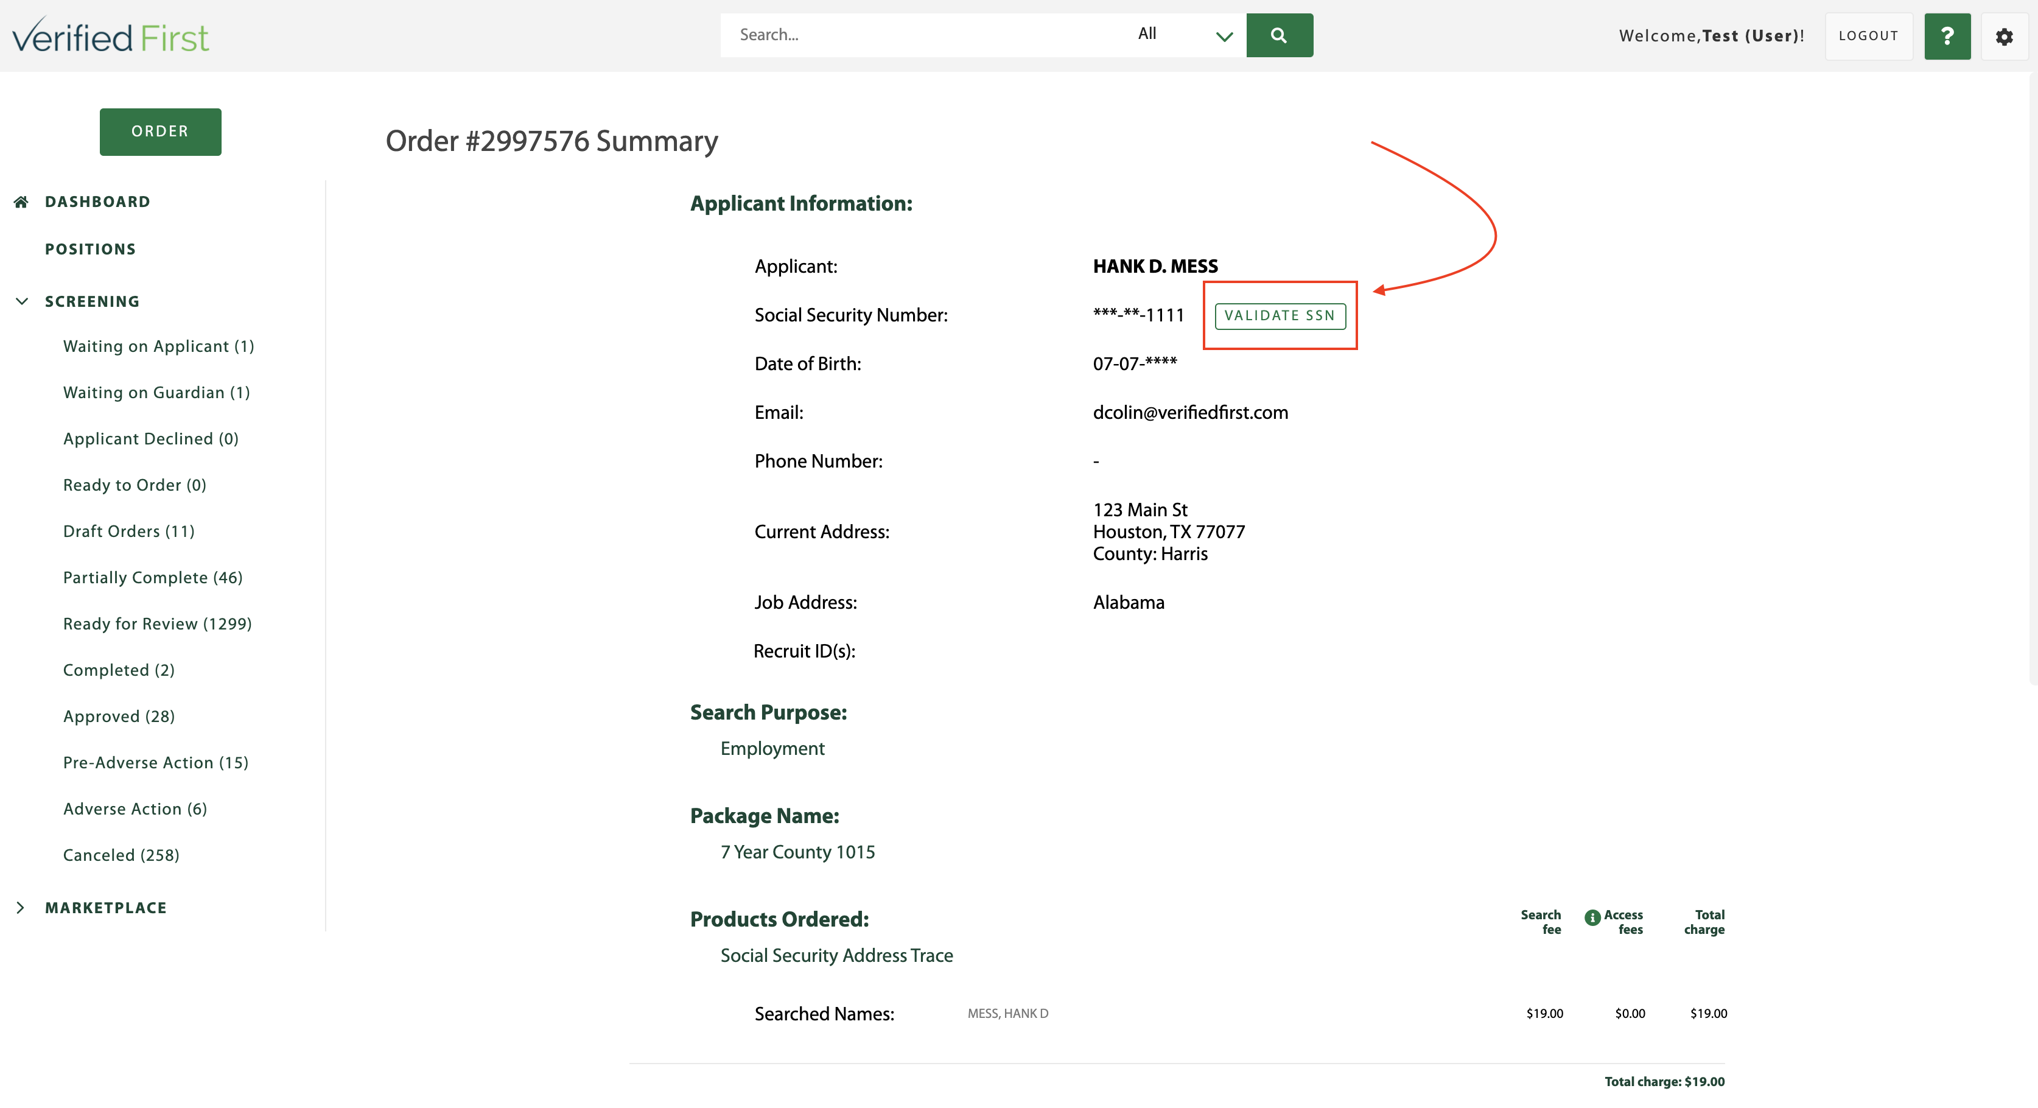Screen dimensions: 2038x1108
Task: Click the $0.00 access fees value
Action: (x=1630, y=1014)
